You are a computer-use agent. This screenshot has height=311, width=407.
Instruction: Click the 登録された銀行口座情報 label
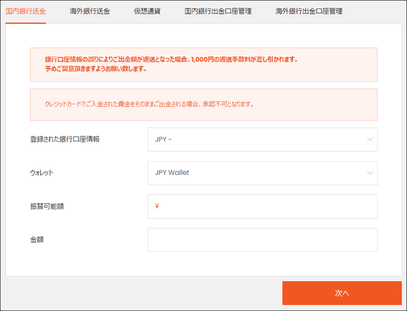click(65, 139)
